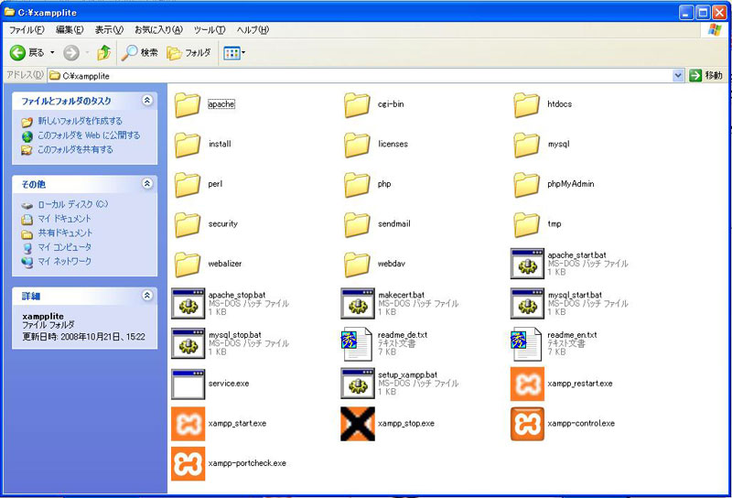Select the licenses folder icon

(x=357, y=145)
